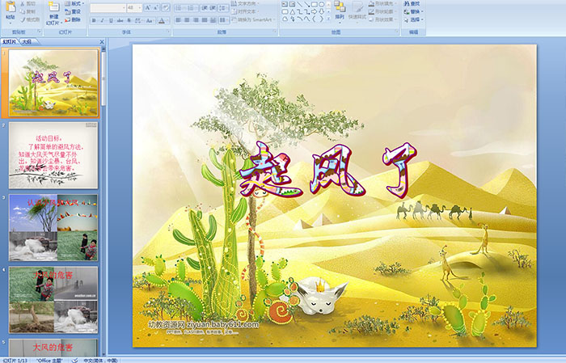Switch to the 幻灯片 slides tab
The width and height of the screenshot is (566, 363).
[x=10, y=42]
